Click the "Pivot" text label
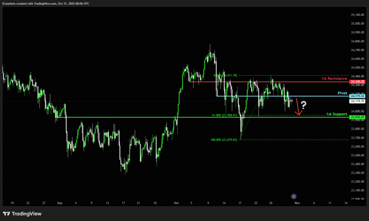The image size is (369, 221). click(x=342, y=93)
